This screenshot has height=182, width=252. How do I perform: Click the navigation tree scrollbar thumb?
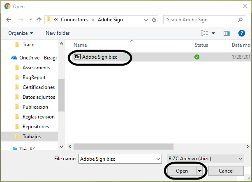pyautogui.click(x=61, y=95)
